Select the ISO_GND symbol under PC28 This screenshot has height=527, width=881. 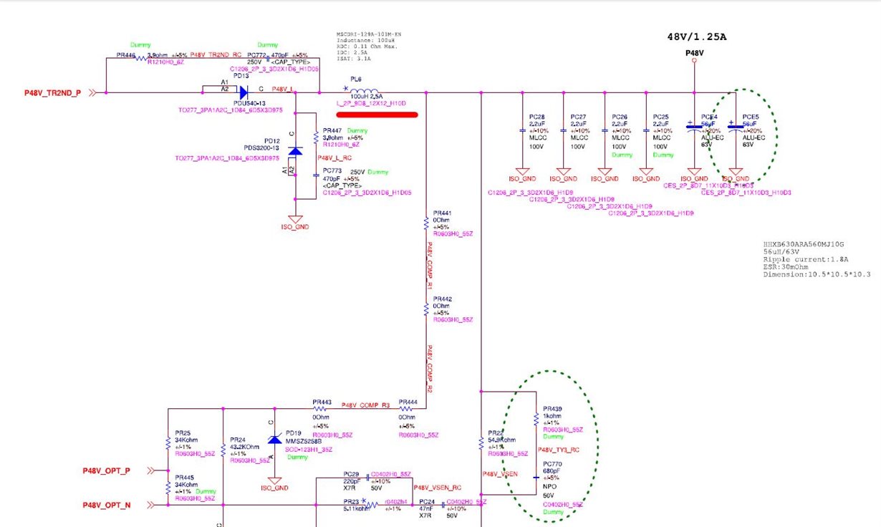pos(522,174)
